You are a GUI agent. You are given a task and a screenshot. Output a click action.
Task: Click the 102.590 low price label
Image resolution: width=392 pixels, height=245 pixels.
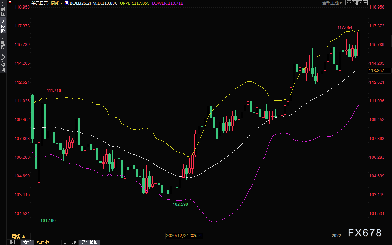180,204
